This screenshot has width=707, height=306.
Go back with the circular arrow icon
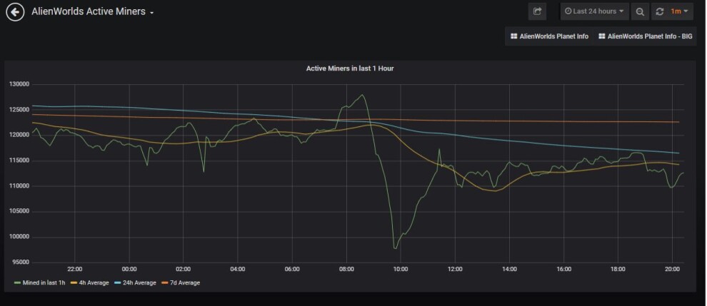pyautogui.click(x=15, y=11)
